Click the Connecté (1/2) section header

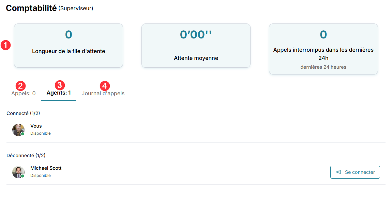21,113
